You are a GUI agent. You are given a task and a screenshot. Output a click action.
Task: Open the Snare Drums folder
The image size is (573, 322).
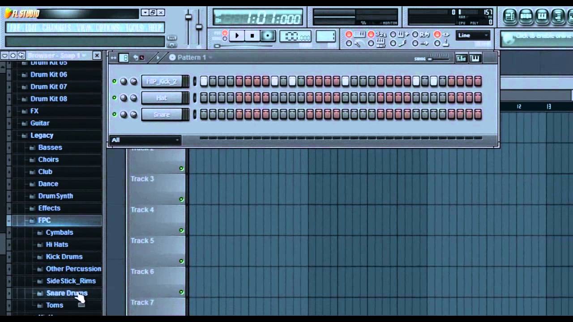point(67,293)
